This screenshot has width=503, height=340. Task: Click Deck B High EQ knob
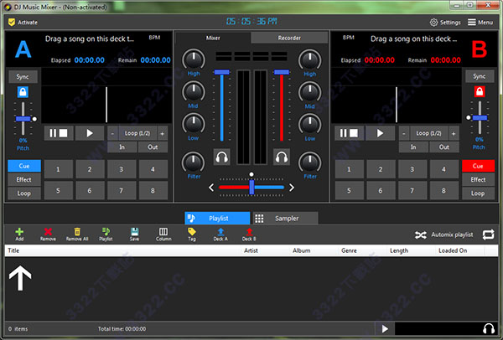(x=310, y=60)
